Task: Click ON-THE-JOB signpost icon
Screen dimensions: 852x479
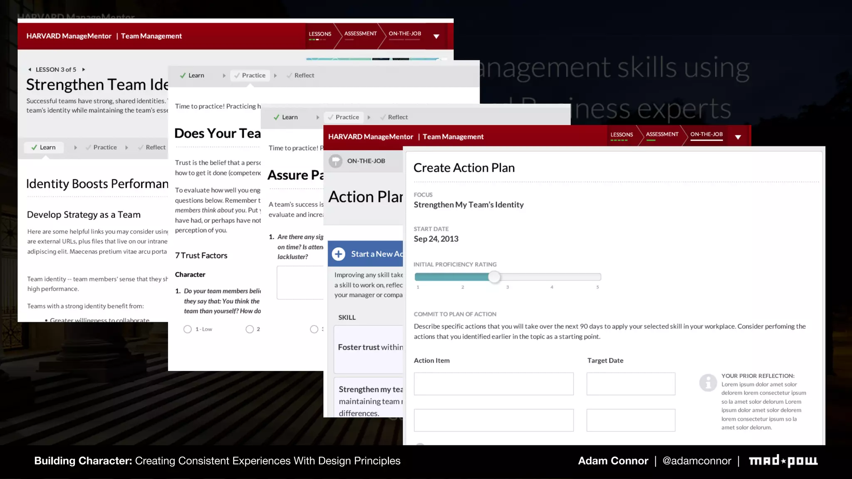Action: 336,161
